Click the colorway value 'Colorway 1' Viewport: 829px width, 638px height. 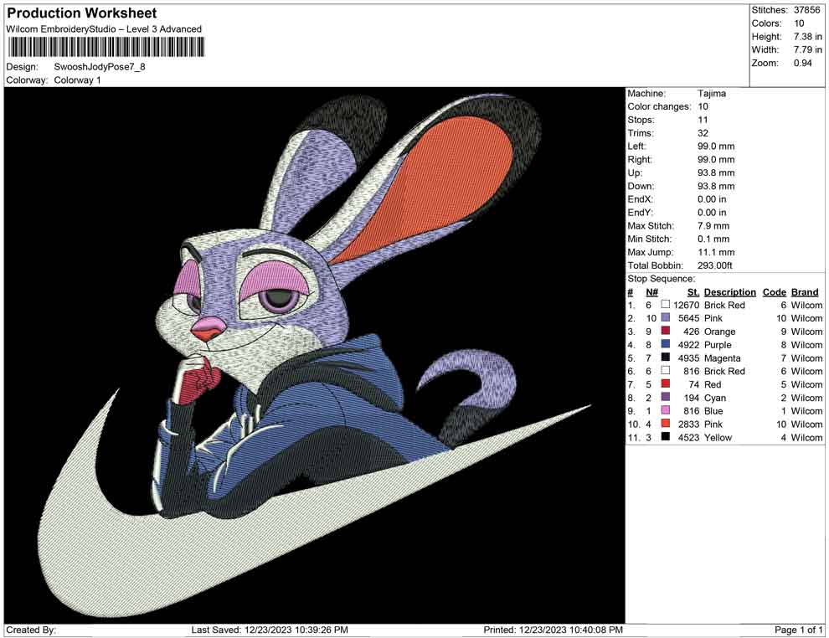77,80
